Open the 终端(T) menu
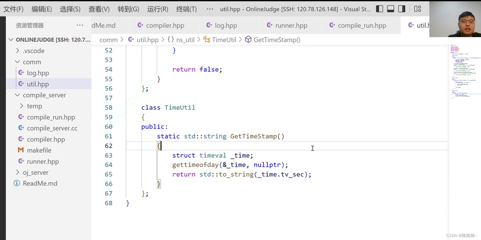Viewport: 481px width, 240px height. click(x=186, y=9)
